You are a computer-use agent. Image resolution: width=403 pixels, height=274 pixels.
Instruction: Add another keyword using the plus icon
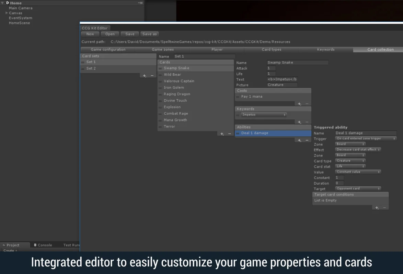click(x=299, y=122)
